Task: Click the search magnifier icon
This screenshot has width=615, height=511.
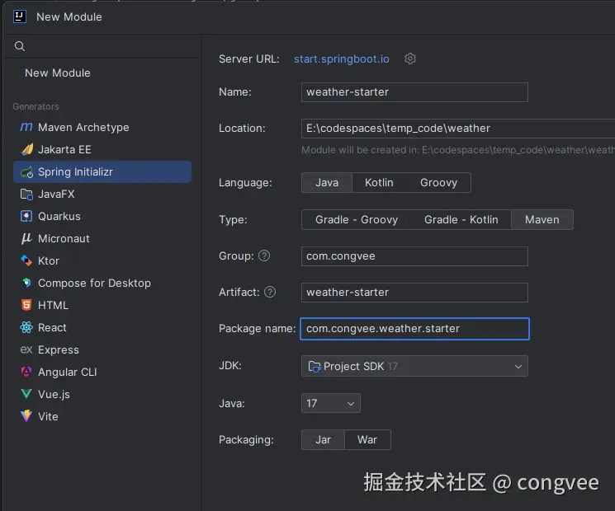Action: pyautogui.click(x=20, y=46)
